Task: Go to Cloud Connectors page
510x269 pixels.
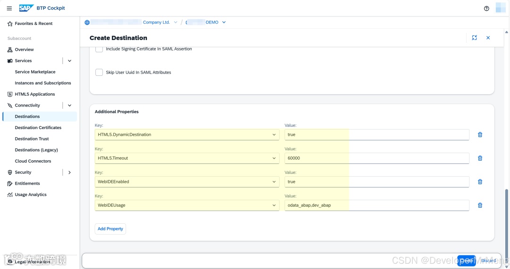Action: click(x=33, y=161)
